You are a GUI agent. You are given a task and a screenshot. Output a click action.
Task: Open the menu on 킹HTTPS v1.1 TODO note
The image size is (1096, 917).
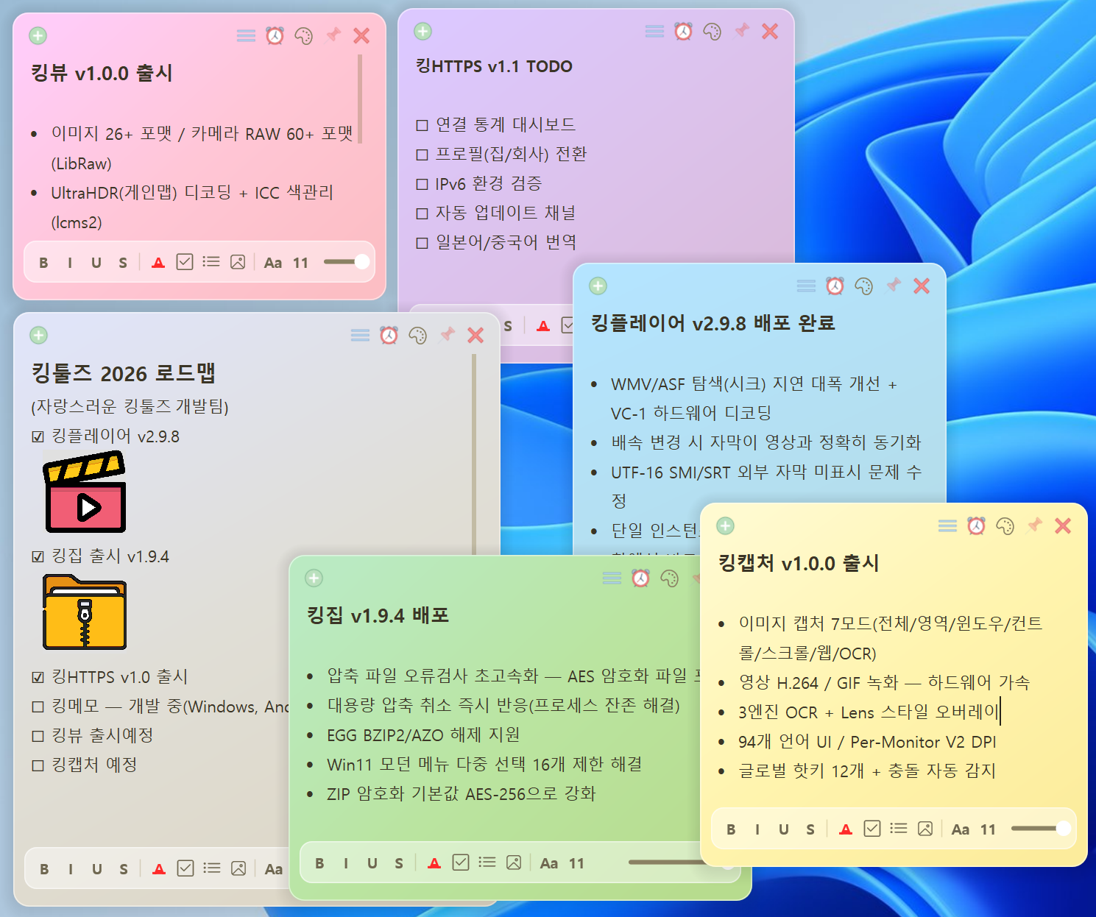point(654,31)
